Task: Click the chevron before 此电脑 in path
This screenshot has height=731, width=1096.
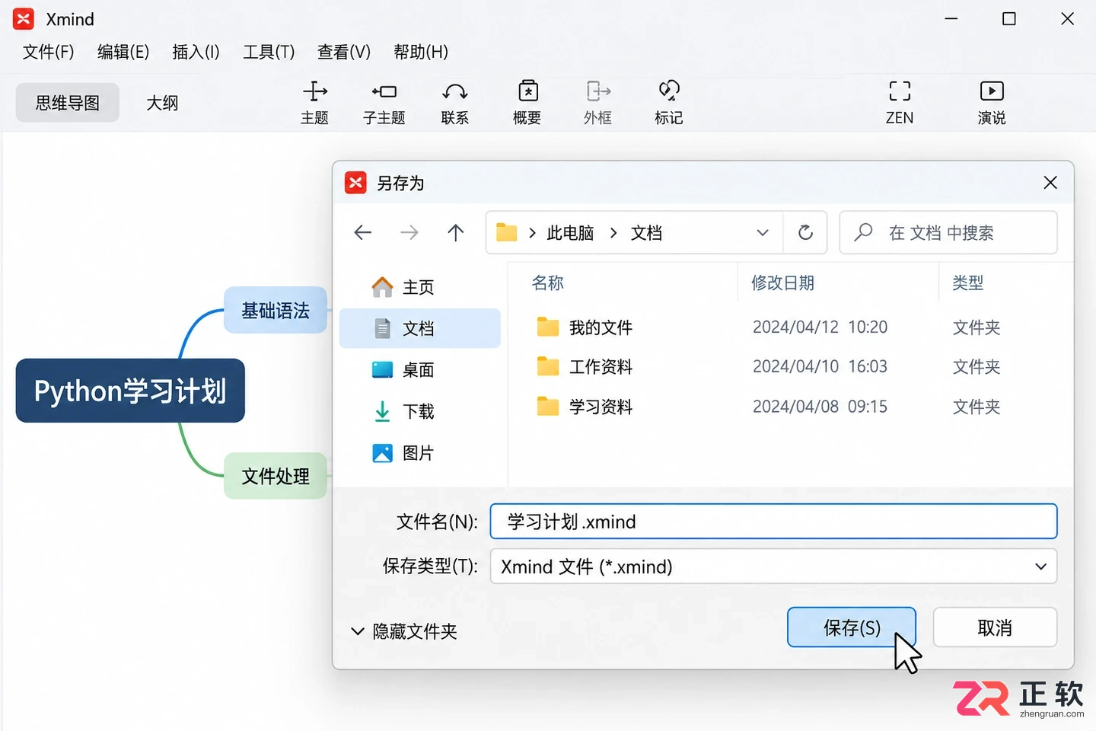Action: click(532, 233)
